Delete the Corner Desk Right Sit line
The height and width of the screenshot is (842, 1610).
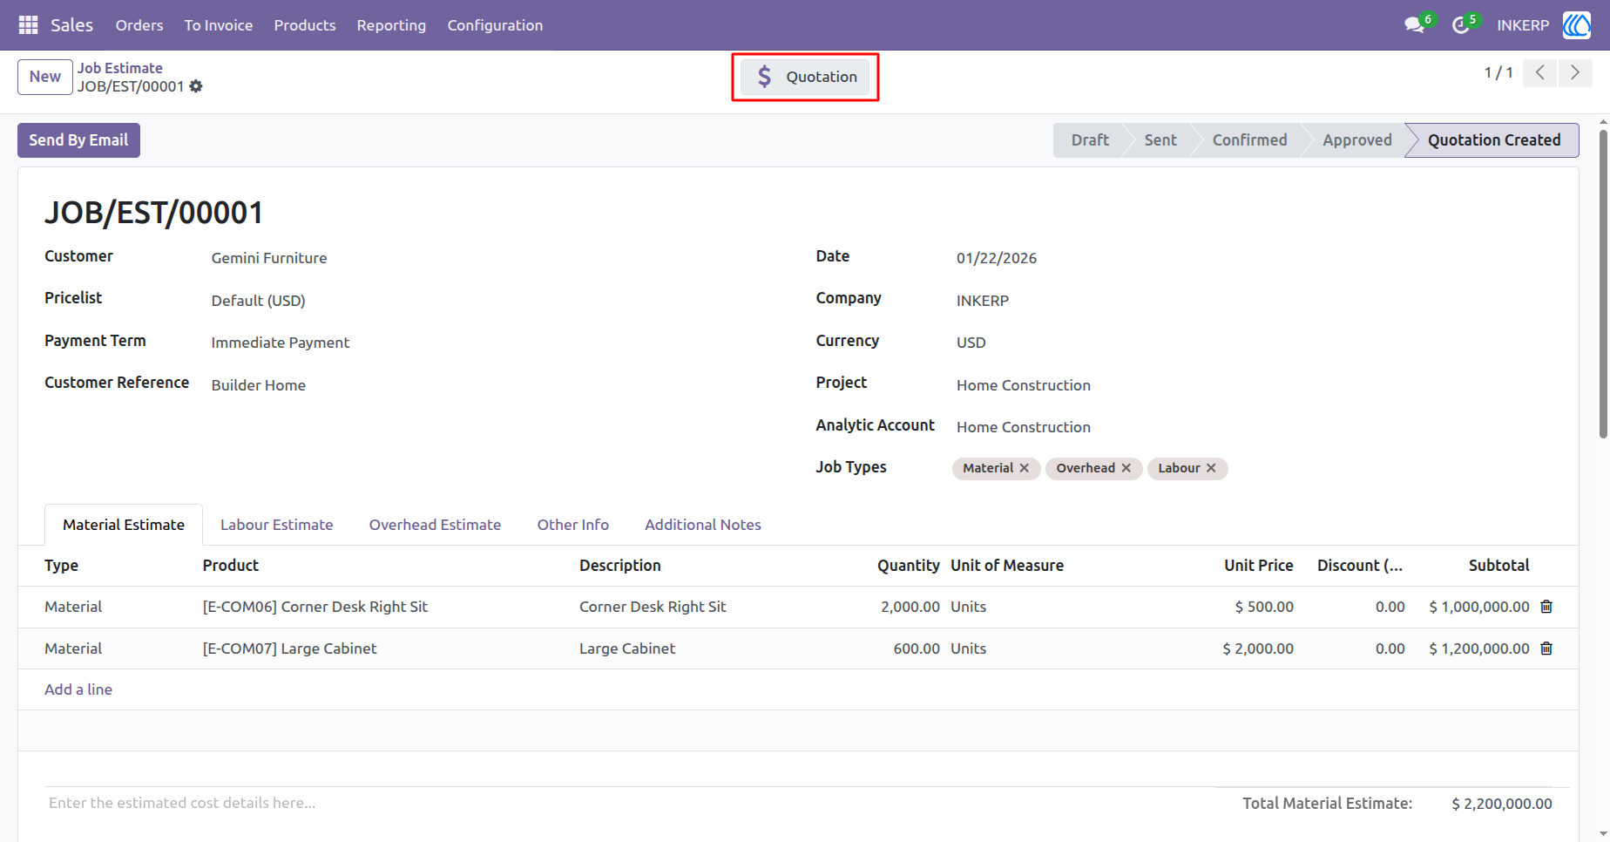[1546, 607]
